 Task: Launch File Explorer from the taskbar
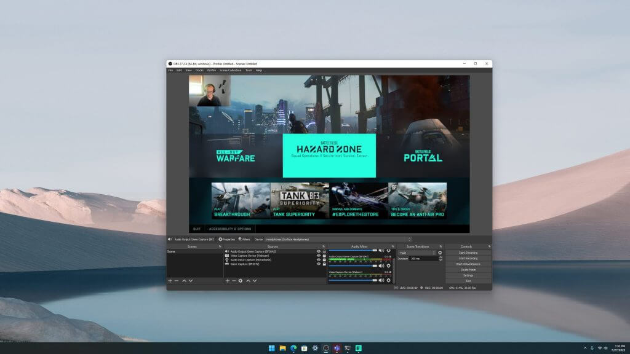tap(282, 348)
